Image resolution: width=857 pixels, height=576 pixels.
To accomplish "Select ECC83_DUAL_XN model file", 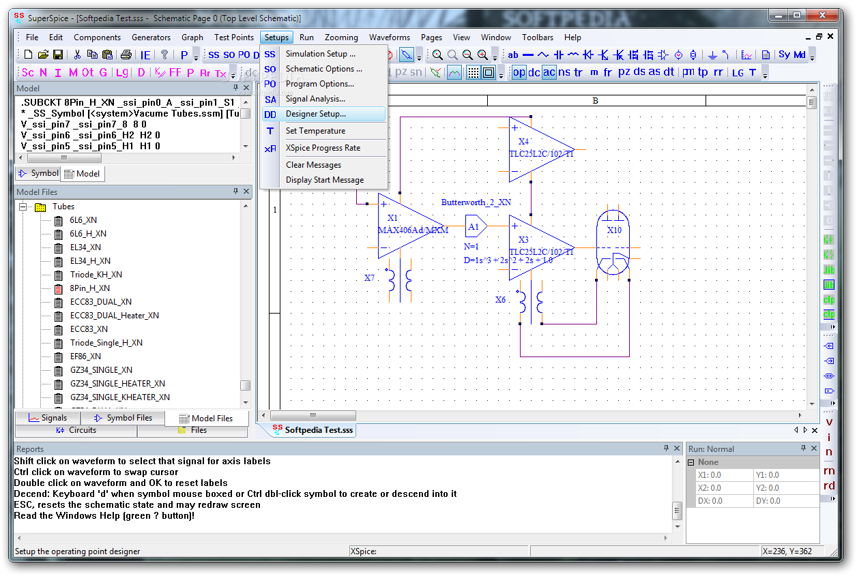I will tap(101, 302).
